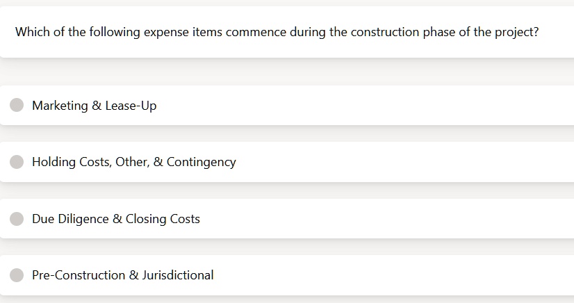
Task: Click the word "Lease-Up" in first option
Action: pyautogui.click(x=131, y=106)
